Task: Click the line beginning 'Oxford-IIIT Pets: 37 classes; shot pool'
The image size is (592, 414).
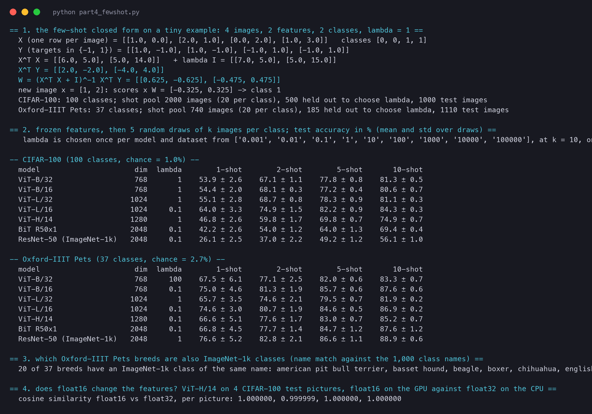Action: click(263, 110)
